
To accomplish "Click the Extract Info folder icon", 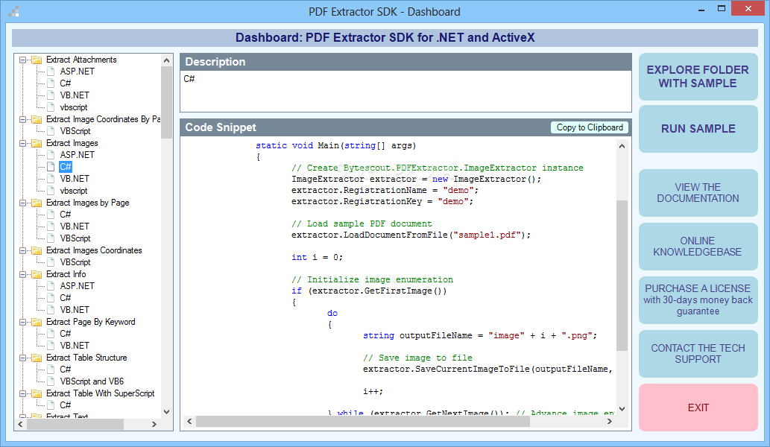I will 37,274.
